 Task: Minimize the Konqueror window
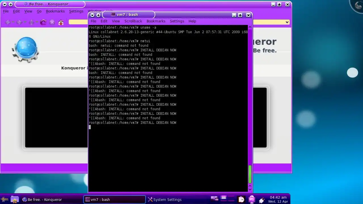pos(273,5)
